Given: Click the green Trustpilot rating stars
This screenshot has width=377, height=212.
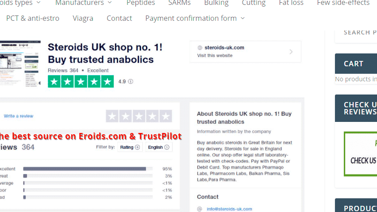Looking at the screenshot, I should click(81, 82).
